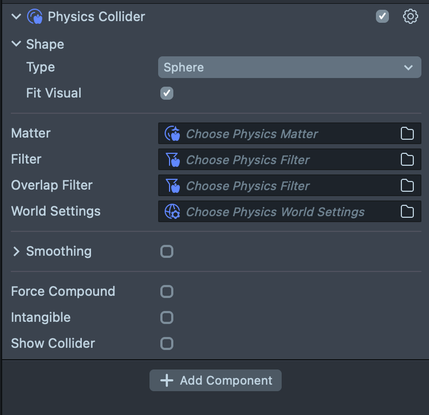Collapse the Shape section
This screenshot has width=429, height=415.
pyautogui.click(x=16, y=44)
